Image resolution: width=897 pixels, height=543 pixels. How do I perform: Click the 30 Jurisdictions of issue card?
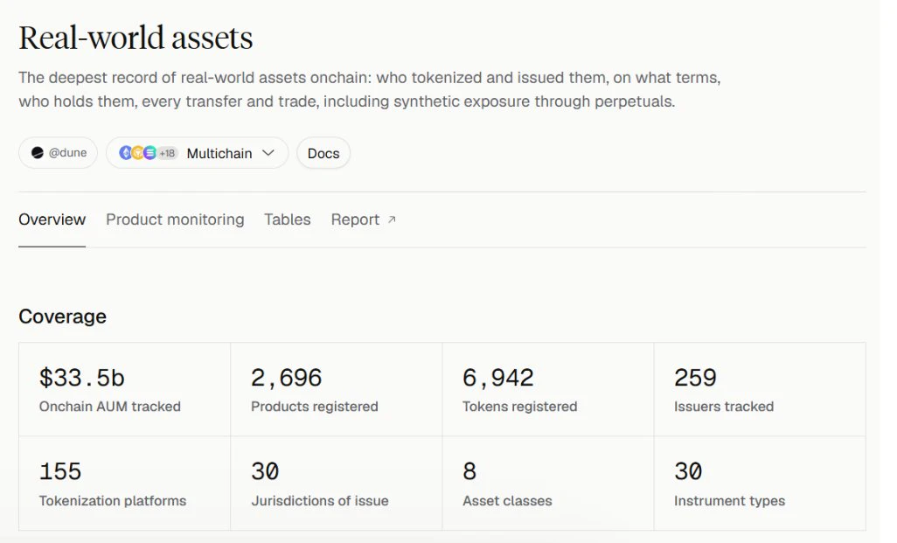pyautogui.click(x=337, y=484)
